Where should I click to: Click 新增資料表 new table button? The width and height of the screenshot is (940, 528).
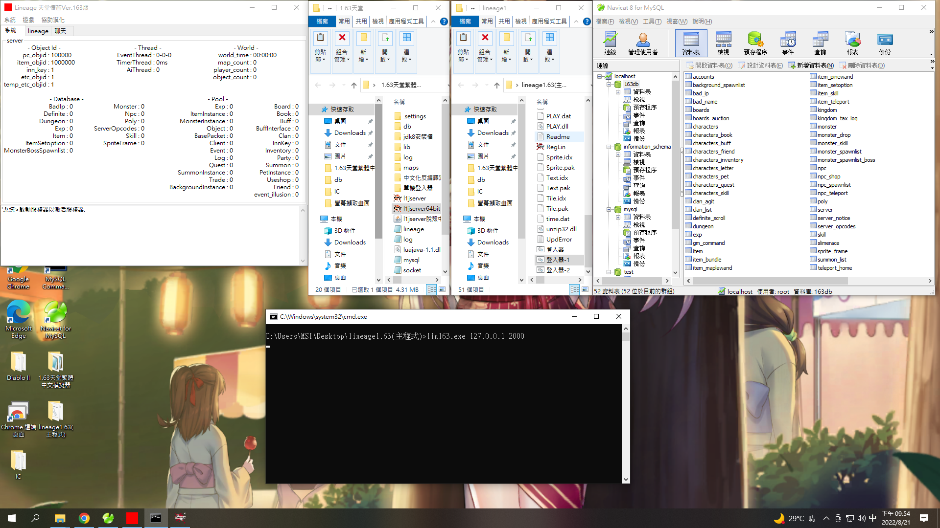point(811,66)
